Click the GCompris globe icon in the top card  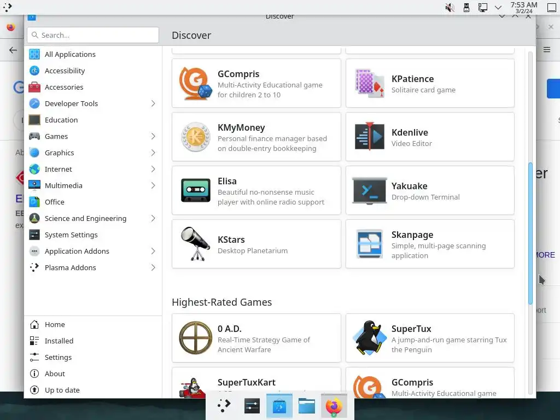pos(195,83)
